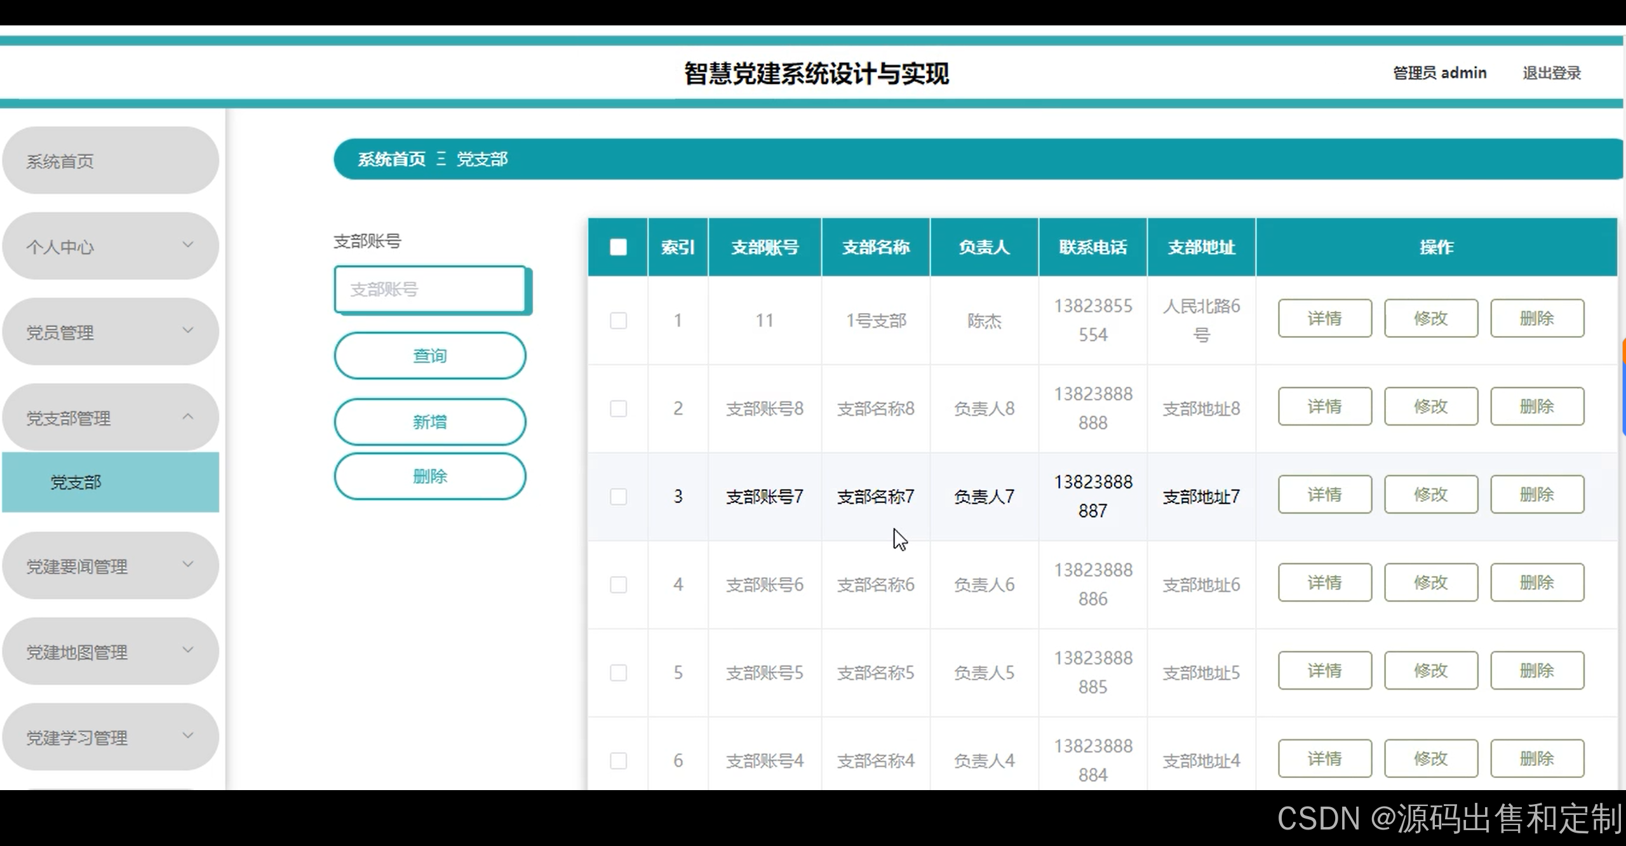Image resolution: width=1626 pixels, height=846 pixels.
Task: Check the row 1 checkbox for 1号支部
Action: pos(618,321)
